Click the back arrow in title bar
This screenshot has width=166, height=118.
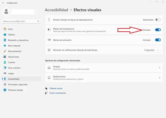3,3
